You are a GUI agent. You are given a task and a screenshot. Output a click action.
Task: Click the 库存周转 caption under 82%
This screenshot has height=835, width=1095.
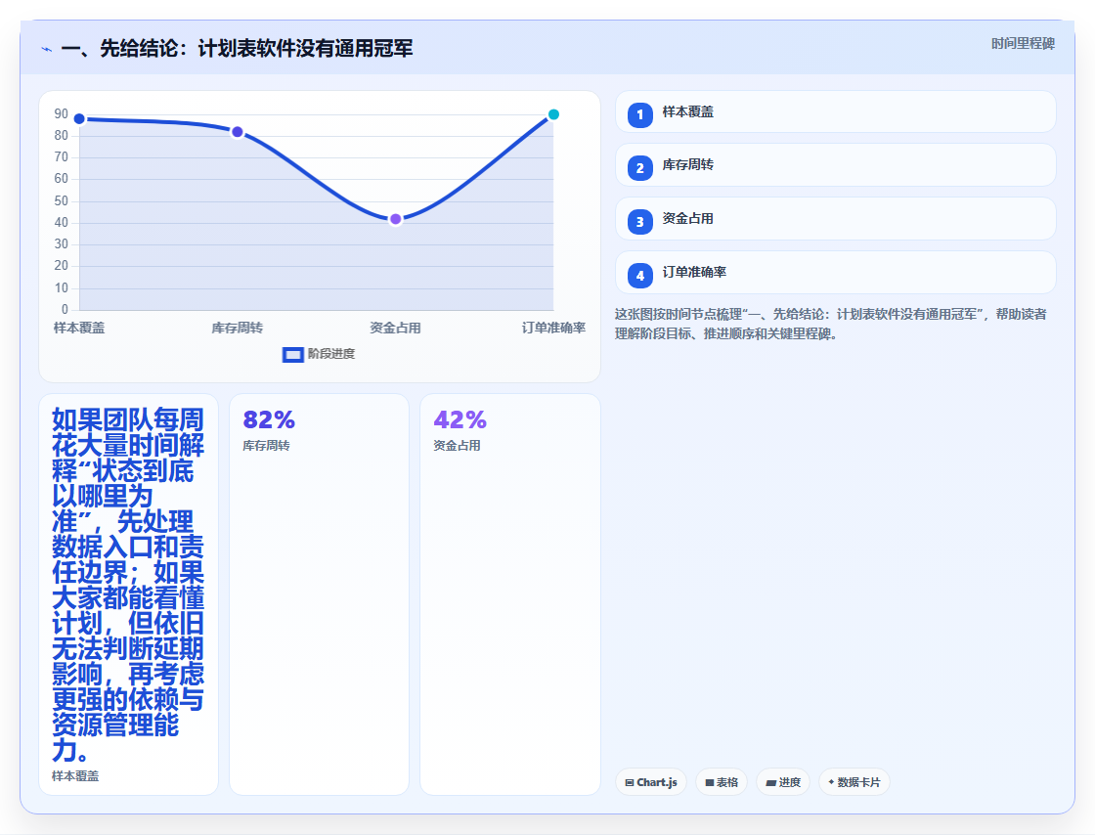tap(266, 446)
